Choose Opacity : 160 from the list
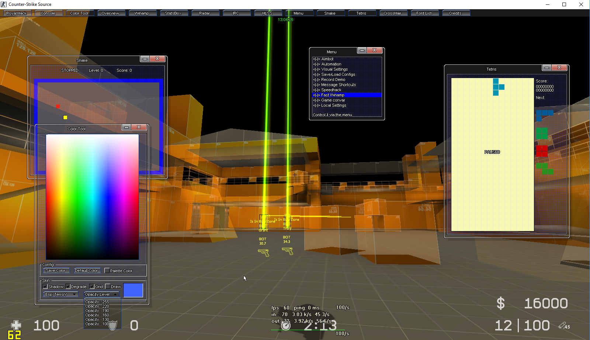Screen dimensions: 590x340 [97, 315]
